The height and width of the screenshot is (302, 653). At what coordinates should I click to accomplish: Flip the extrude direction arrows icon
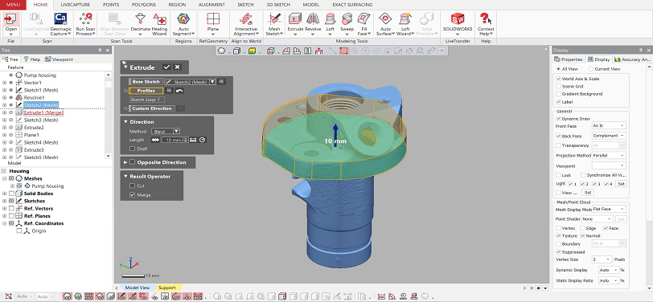coord(155,141)
